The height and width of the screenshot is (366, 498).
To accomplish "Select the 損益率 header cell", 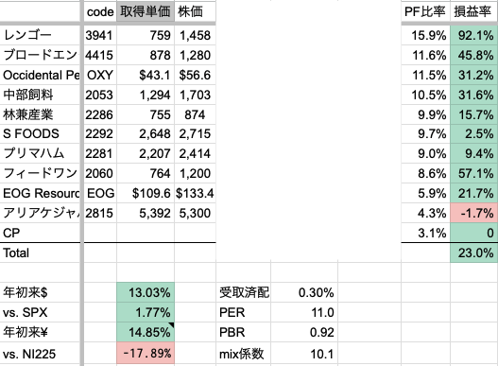I will [473, 11].
